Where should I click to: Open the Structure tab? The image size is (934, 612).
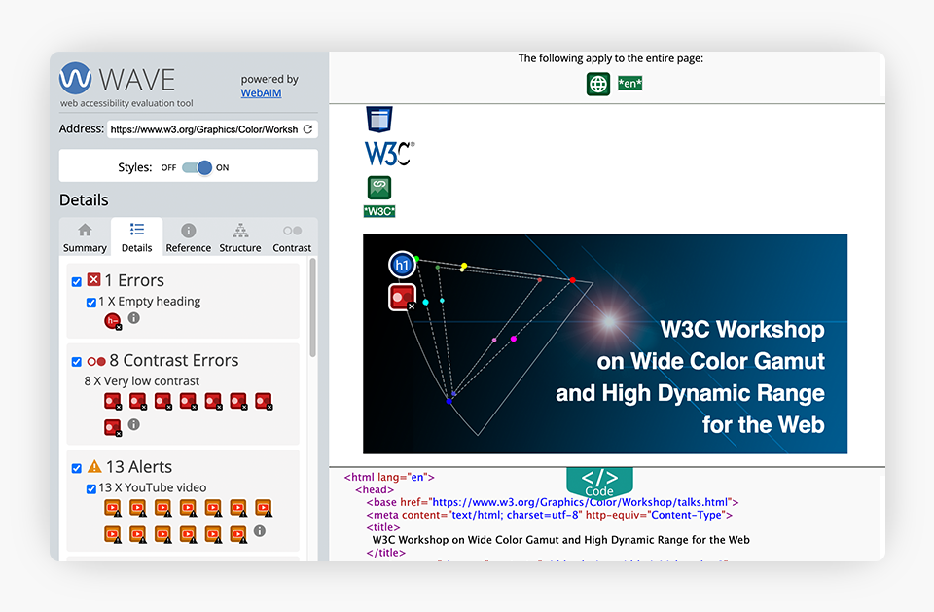pos(239,237)
